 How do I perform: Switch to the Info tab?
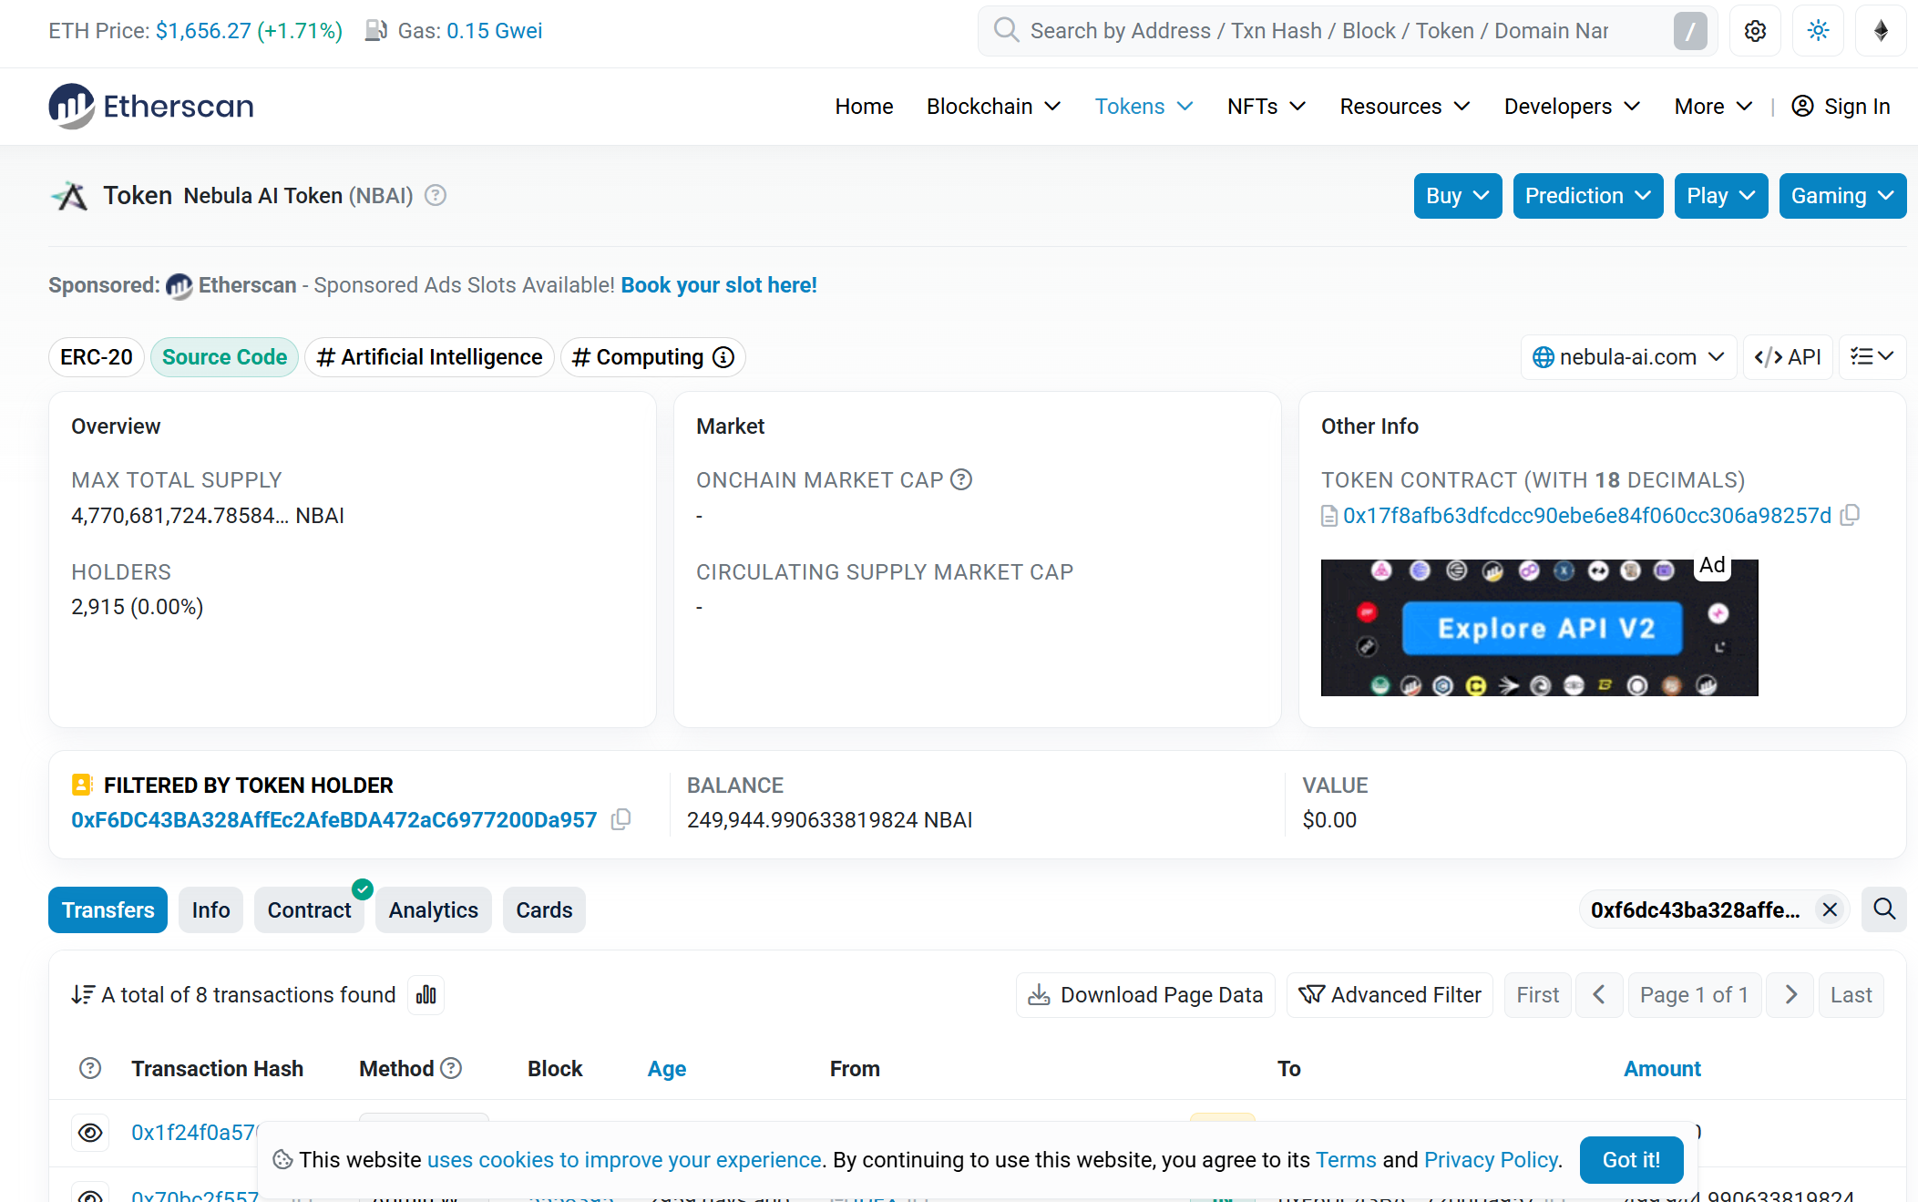[210, 910]
